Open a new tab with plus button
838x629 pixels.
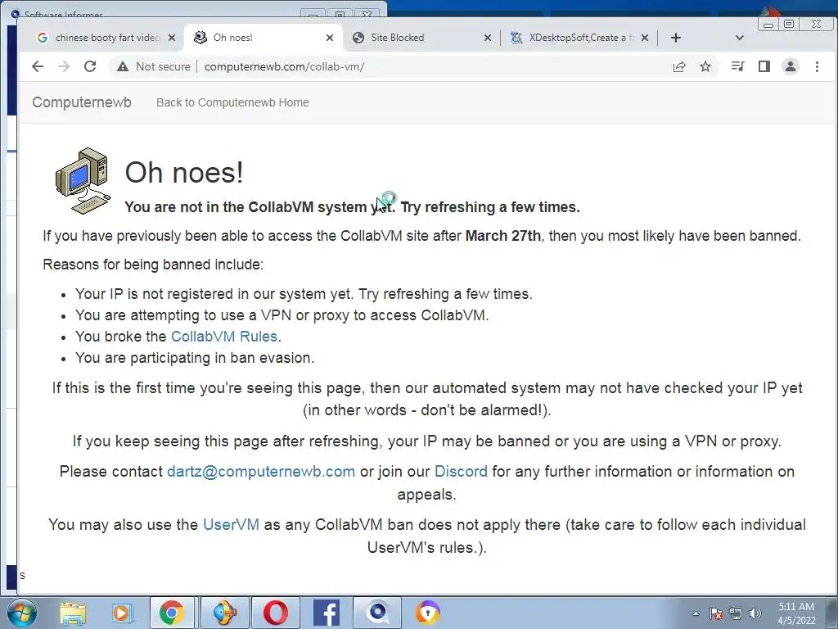(675, 38)
